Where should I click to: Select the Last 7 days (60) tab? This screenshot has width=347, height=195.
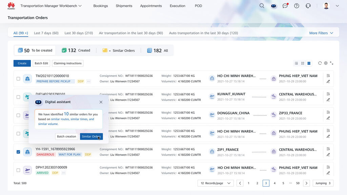coord(46,33)
